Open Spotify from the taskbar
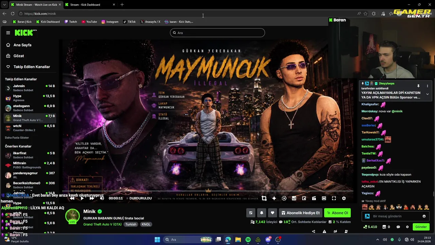The width and height of the screenshot is (435, 245). [x=248, y=240]
